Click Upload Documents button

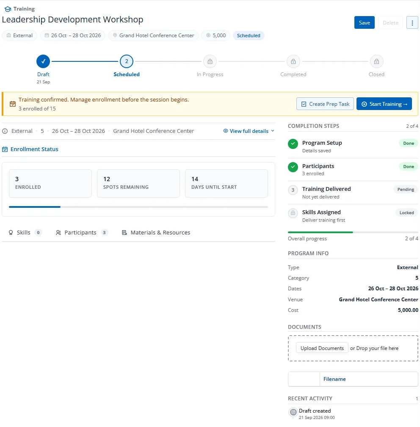(x=322, y=348)
